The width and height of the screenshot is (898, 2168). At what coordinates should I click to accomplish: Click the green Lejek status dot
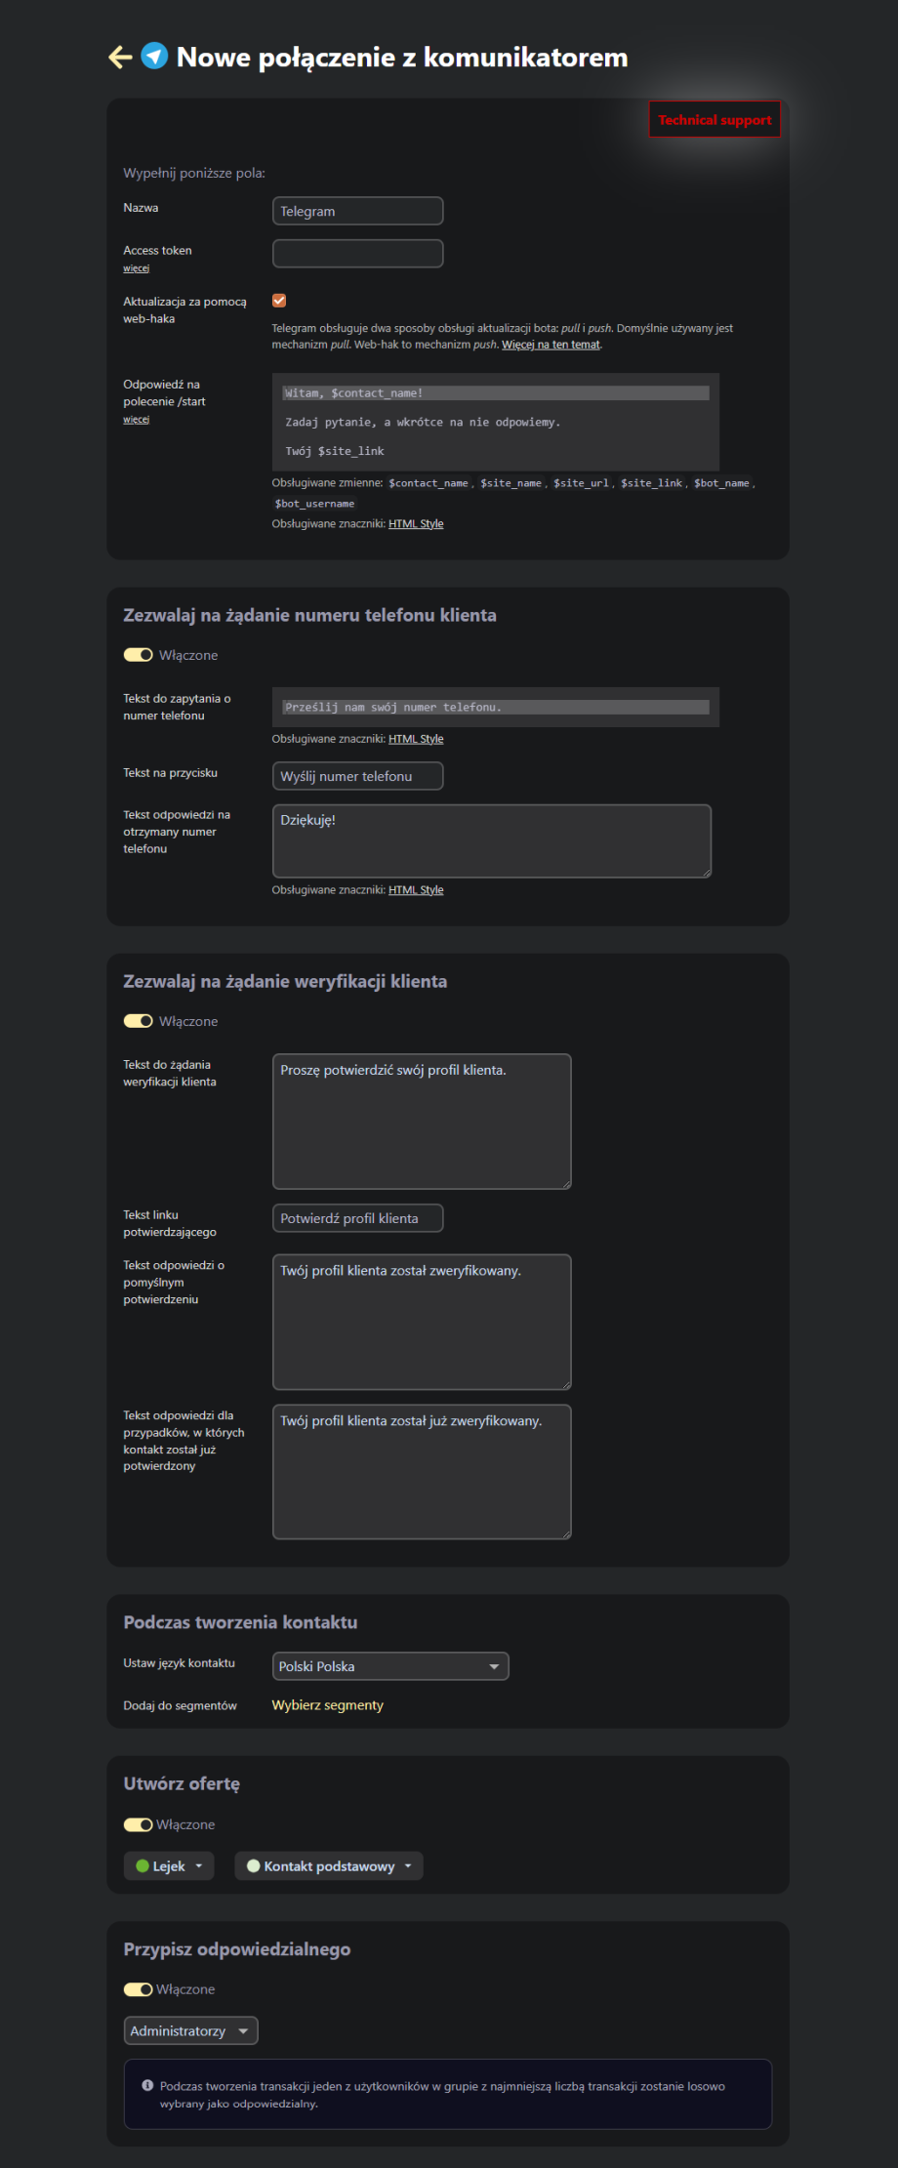coord(143,1865)
